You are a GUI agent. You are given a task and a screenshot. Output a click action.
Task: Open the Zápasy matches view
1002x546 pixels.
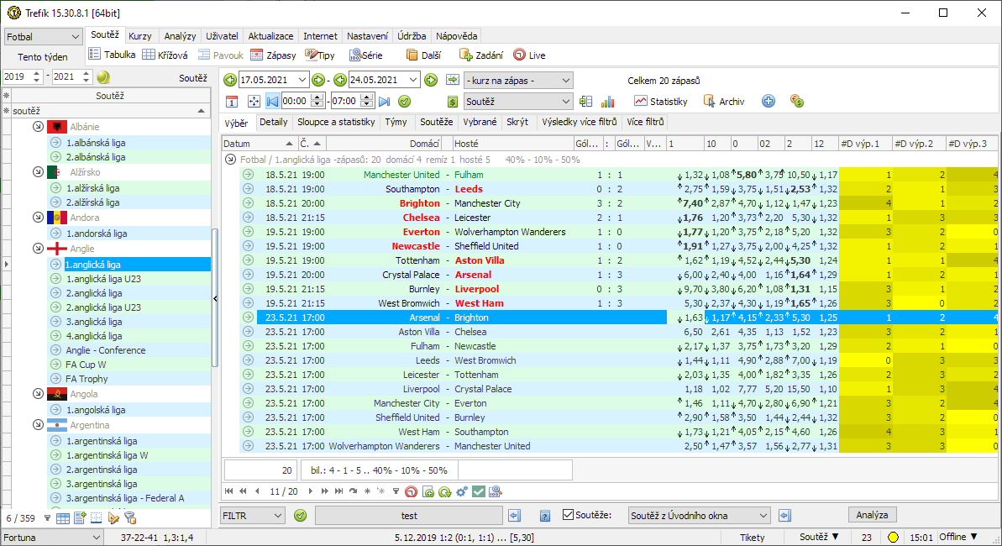pyautogui.click(x=274, y=55)
